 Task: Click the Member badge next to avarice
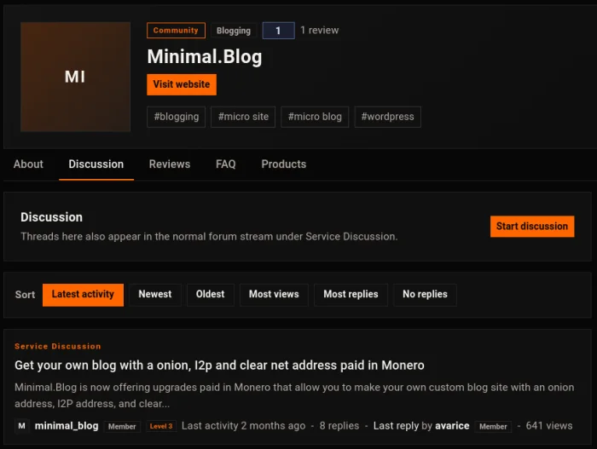point(493,427)
